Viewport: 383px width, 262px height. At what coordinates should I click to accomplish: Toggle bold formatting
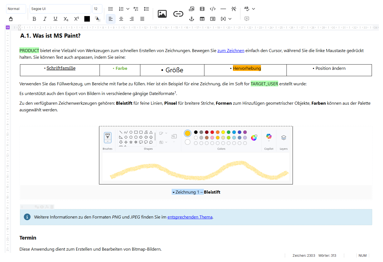(34, 19)
